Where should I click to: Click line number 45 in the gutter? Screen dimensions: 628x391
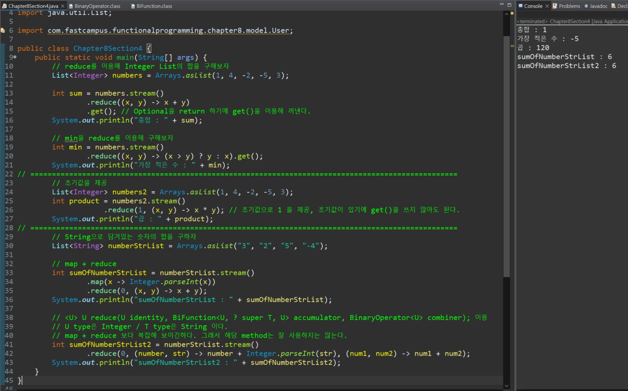tap(9, 380)
